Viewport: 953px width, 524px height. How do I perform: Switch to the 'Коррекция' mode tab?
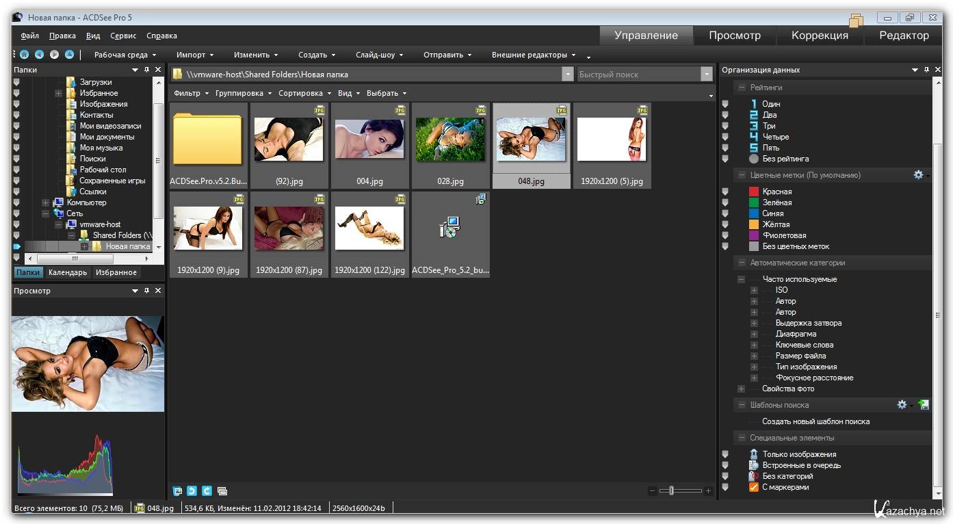820,36
